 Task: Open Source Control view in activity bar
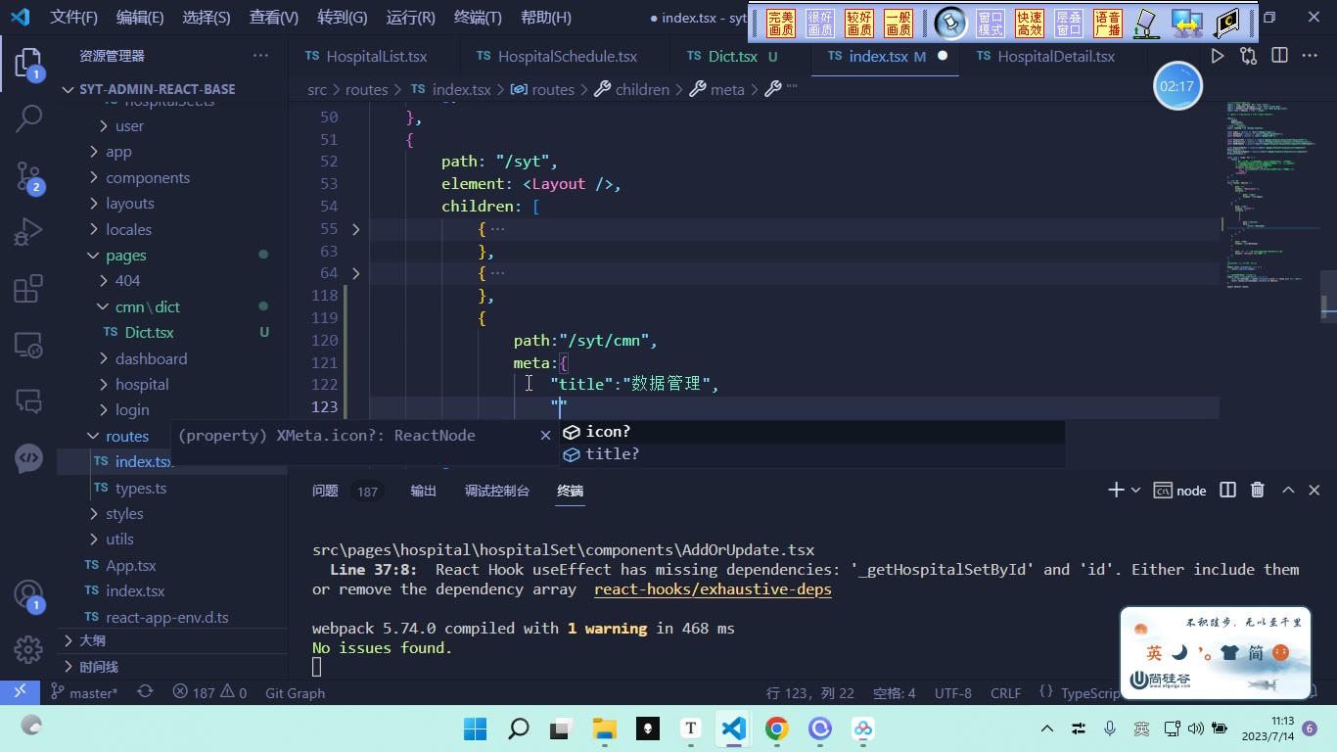pos(28,177)
